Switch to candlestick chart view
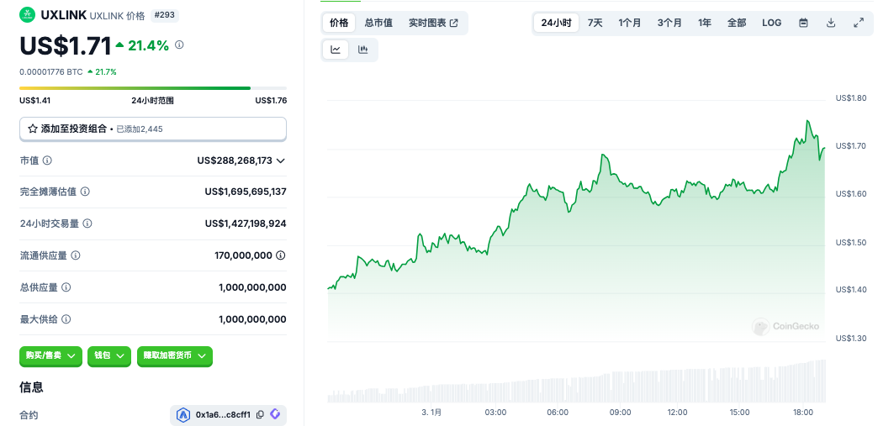The width and height of the screenshot is (878, 426). [362, 50]
